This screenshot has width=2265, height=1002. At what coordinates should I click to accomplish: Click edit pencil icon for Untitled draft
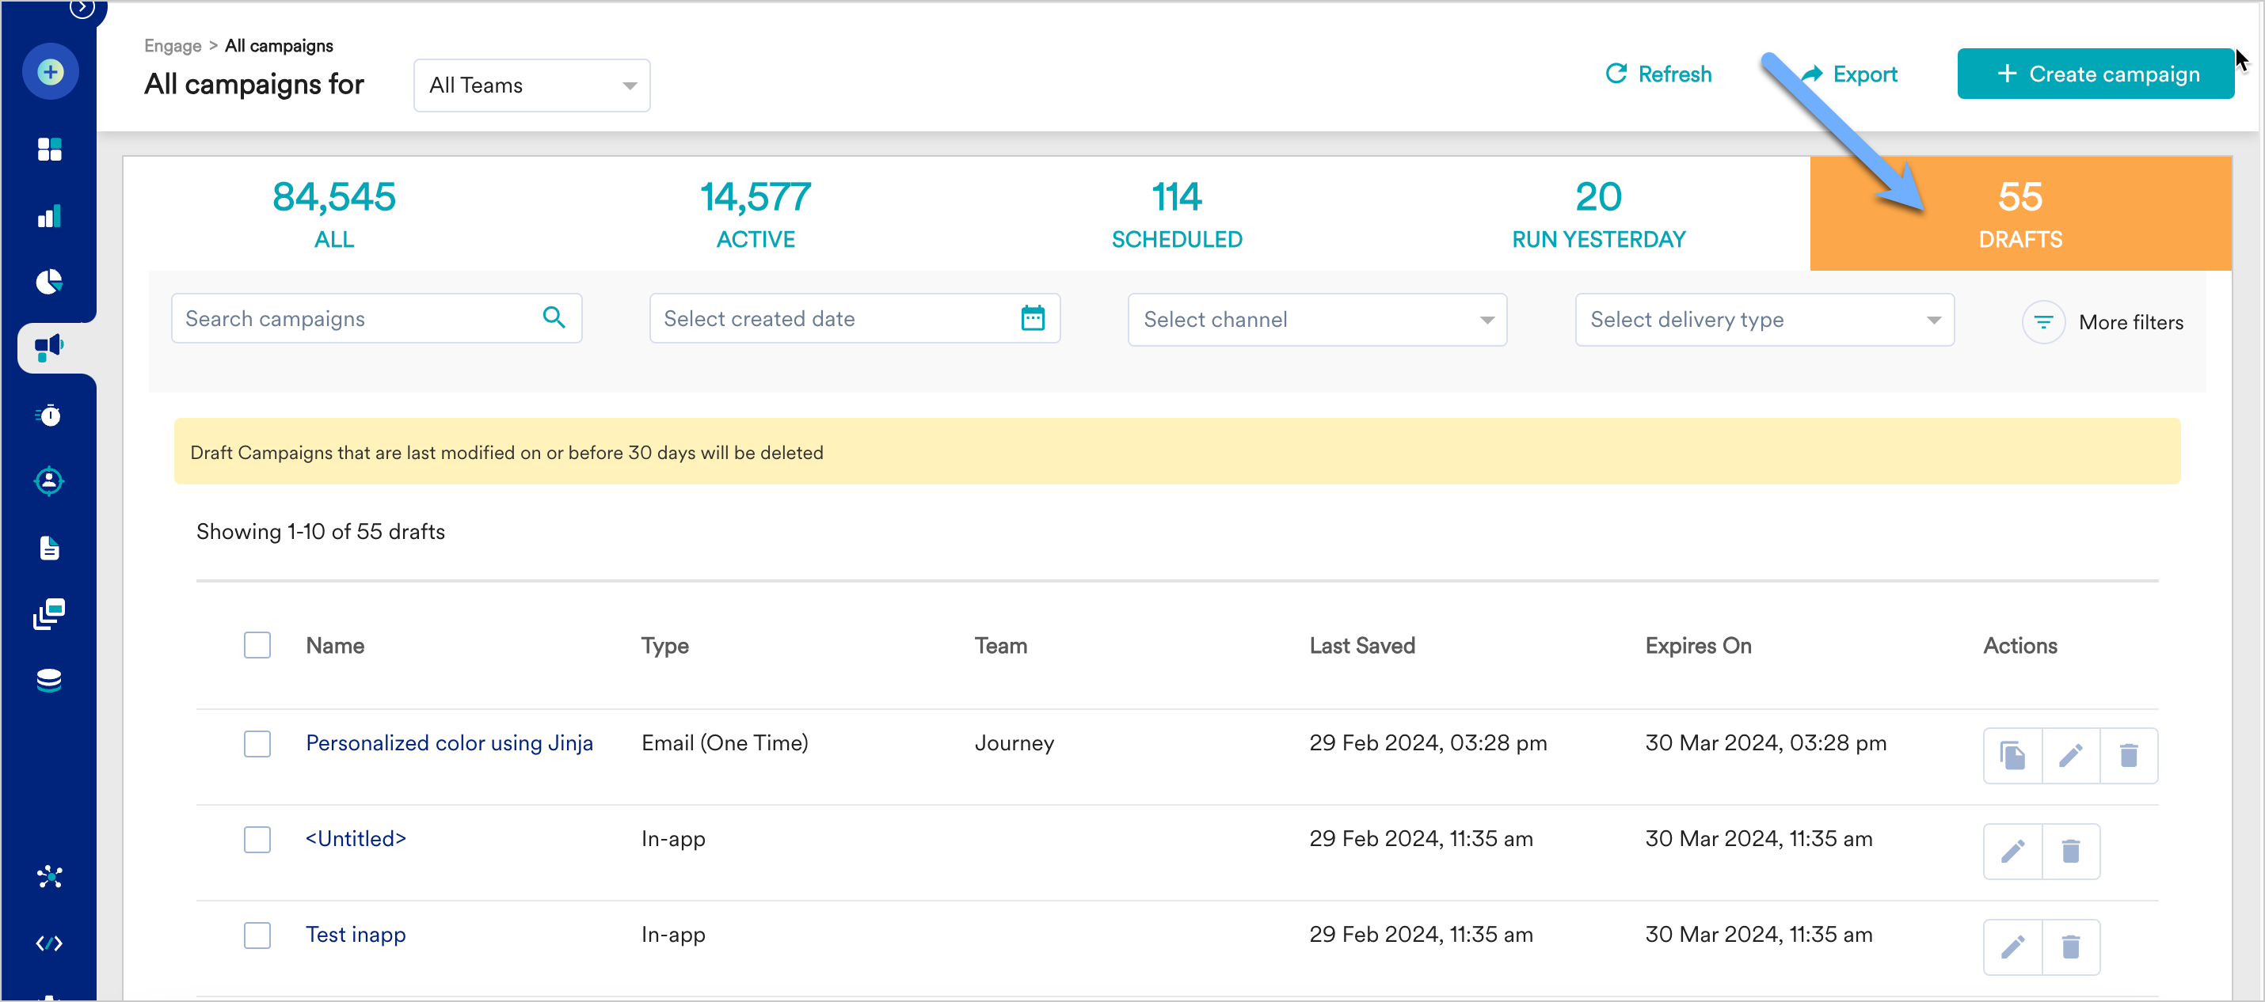2012,852
